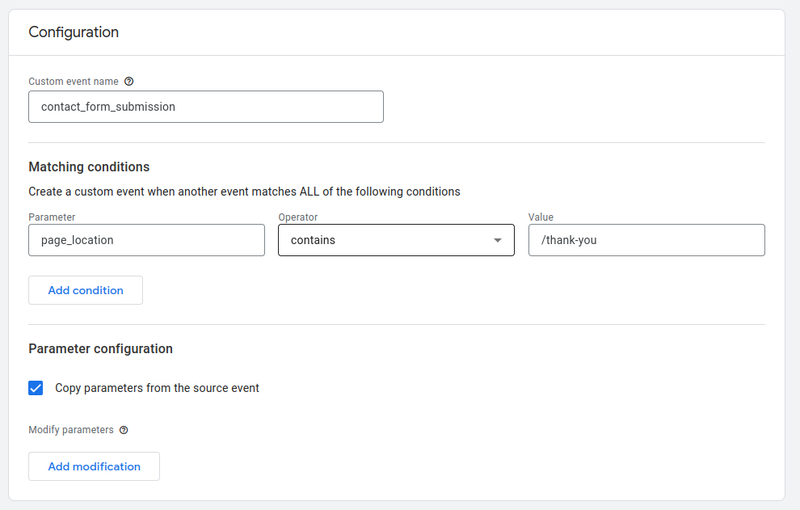Click the Copy parameters from source event label
The height and width of the screenshot is (510, 800).
[x=157, y=388]
